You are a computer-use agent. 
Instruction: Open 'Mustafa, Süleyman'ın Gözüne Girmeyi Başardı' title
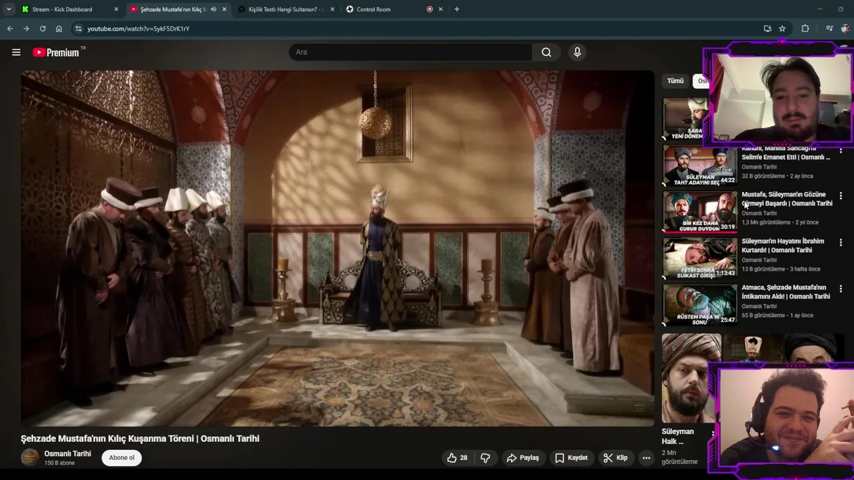[787, 199]
